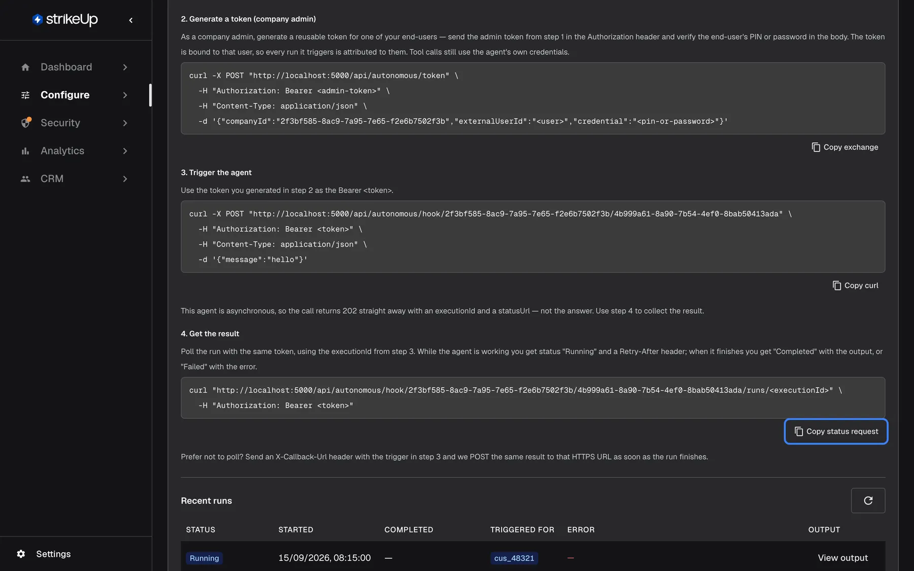Click Copy curl button
Viewport: 914px width, 571px height.
[855, 286]
